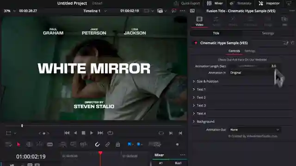Toggle the Mixer panel button
Screen dimensions: 296x166
pos(215,3)
